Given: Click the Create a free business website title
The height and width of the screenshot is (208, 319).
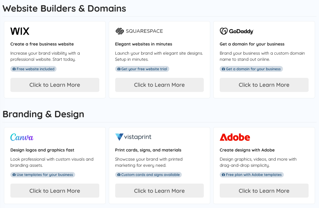Looking at the screenshot, I should (42, 44).
